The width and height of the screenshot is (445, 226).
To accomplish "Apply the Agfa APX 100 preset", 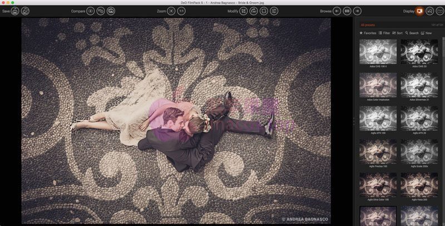I will point(378,118).
